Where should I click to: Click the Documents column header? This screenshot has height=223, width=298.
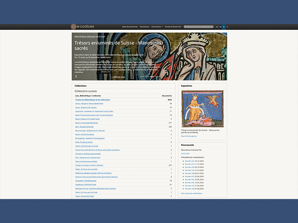coord(167,96)
